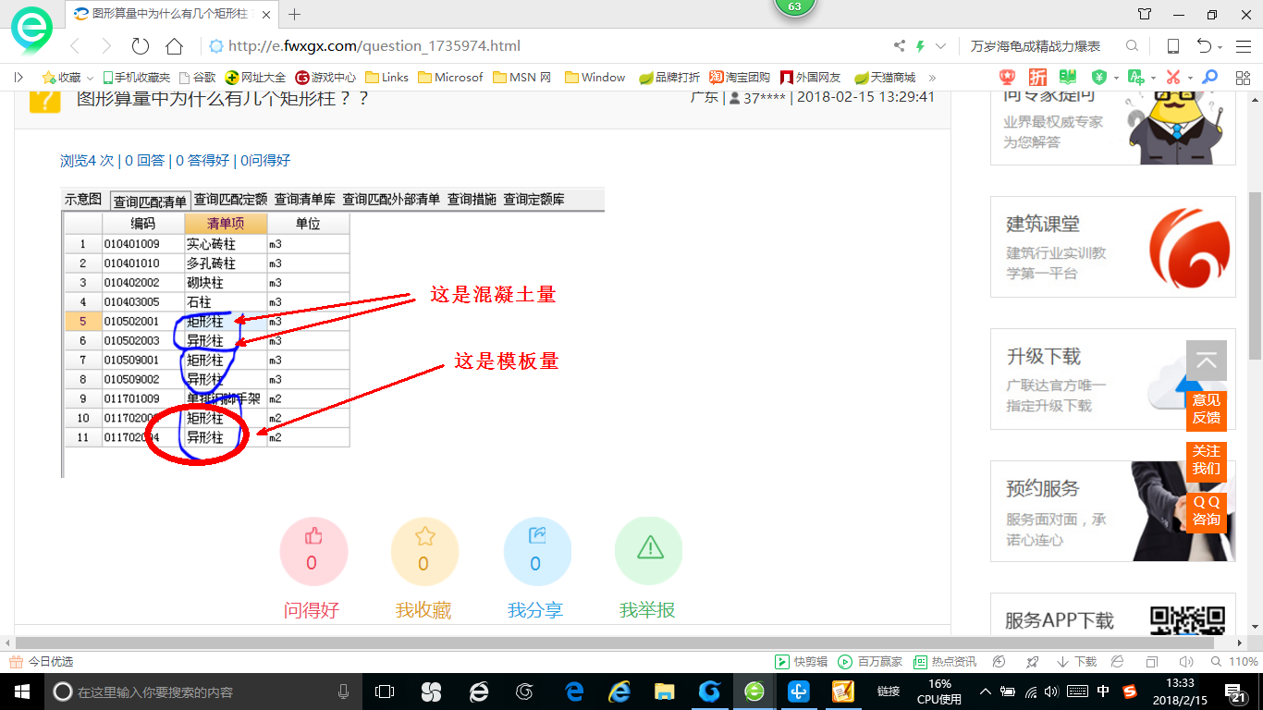Select the 查询匹配外部清单 tab
This screenshot has height=710, width=1263.
click(x=391, y=199)
